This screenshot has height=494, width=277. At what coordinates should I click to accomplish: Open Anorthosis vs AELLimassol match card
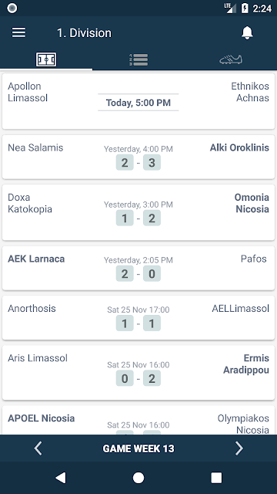(x=138, y=317)
